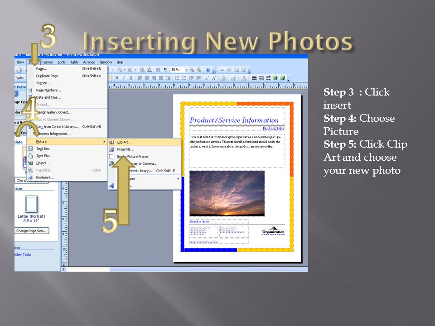Increase indent using toolbar icon

pyautogui.click(x=198, y=78)
